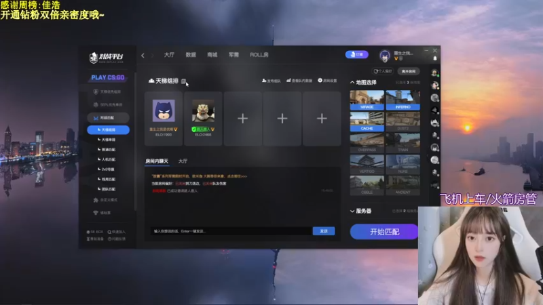Click the middle empty plus invite slot
Image resolution: width=543 pixels, height=305 pixels.
coord(282,119)
